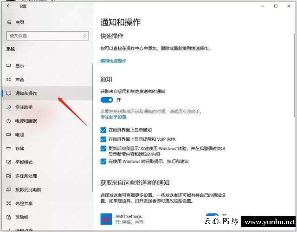The height and width of the screenshot is (232, 297).
Task: Open 剪贴板 settings page
Action: coord(47,217)
